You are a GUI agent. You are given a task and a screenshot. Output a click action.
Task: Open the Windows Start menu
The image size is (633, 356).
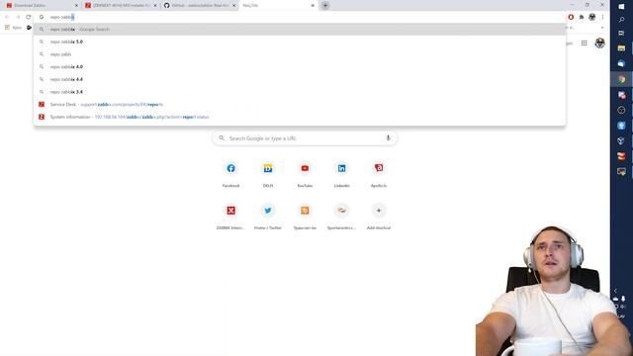pyautogui.click(x=621, y=7)
